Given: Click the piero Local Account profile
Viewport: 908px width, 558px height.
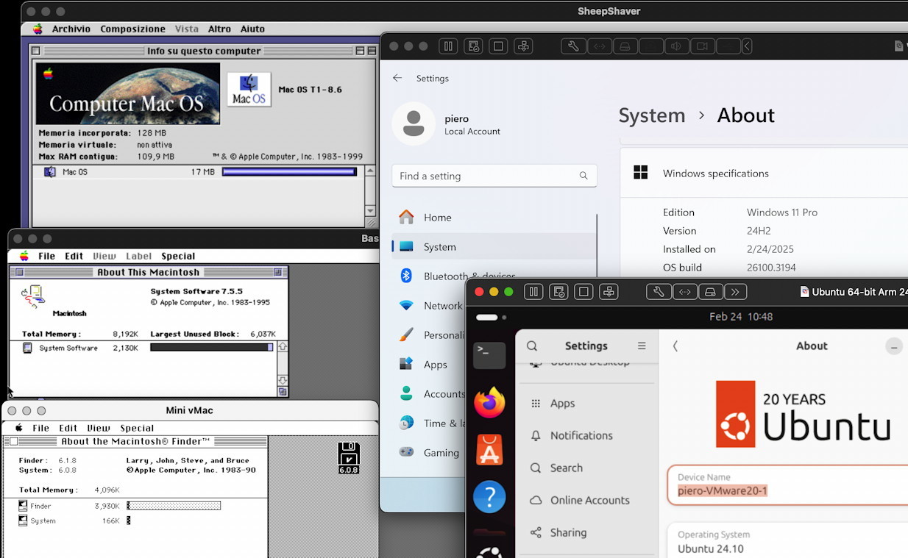Looking at the screenshot, I should coord(447,124).
